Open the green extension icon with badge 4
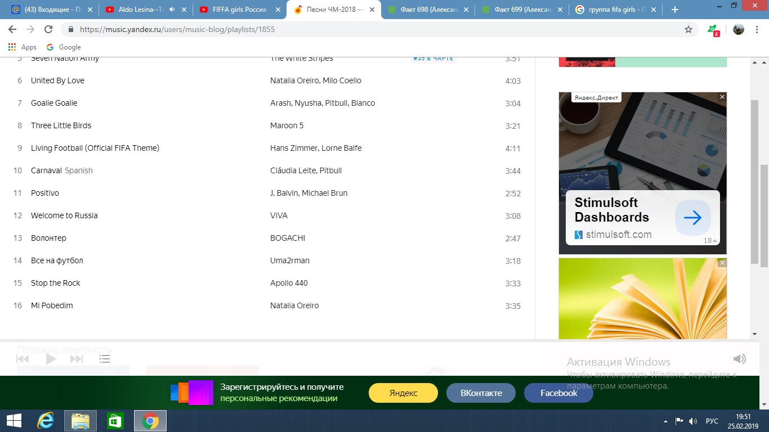Viewport: 769px width, 432px height. (x=713, y=30)
